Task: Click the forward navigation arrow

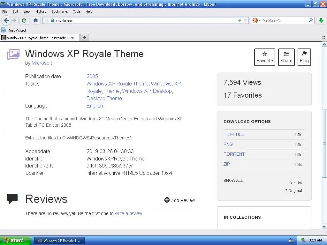Action: point(14,20)
